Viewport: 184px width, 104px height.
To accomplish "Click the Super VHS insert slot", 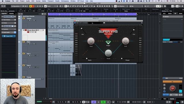I will click(9, 36).
